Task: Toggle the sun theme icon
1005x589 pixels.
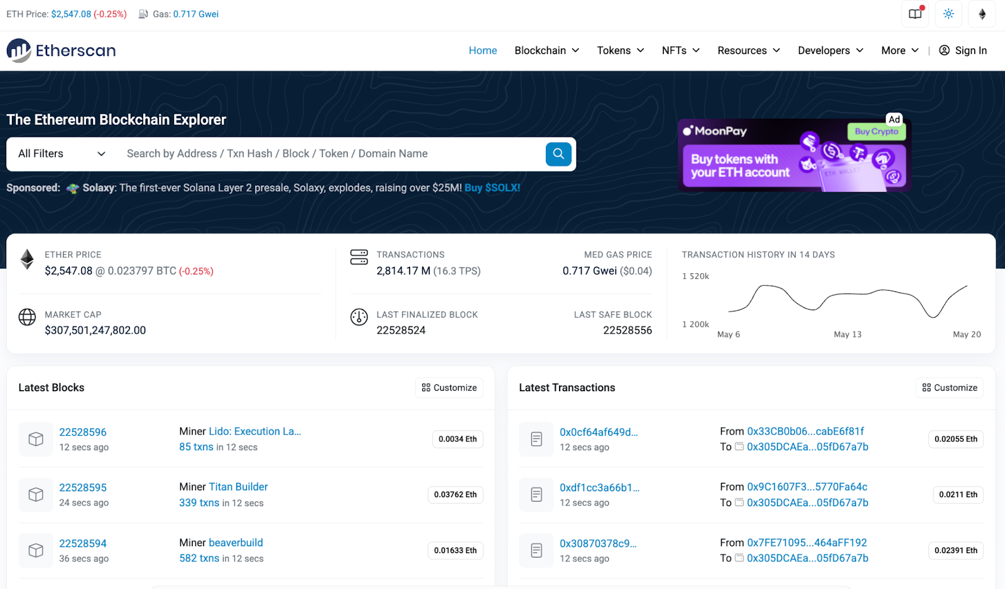Action: click(x=948, y=14)
